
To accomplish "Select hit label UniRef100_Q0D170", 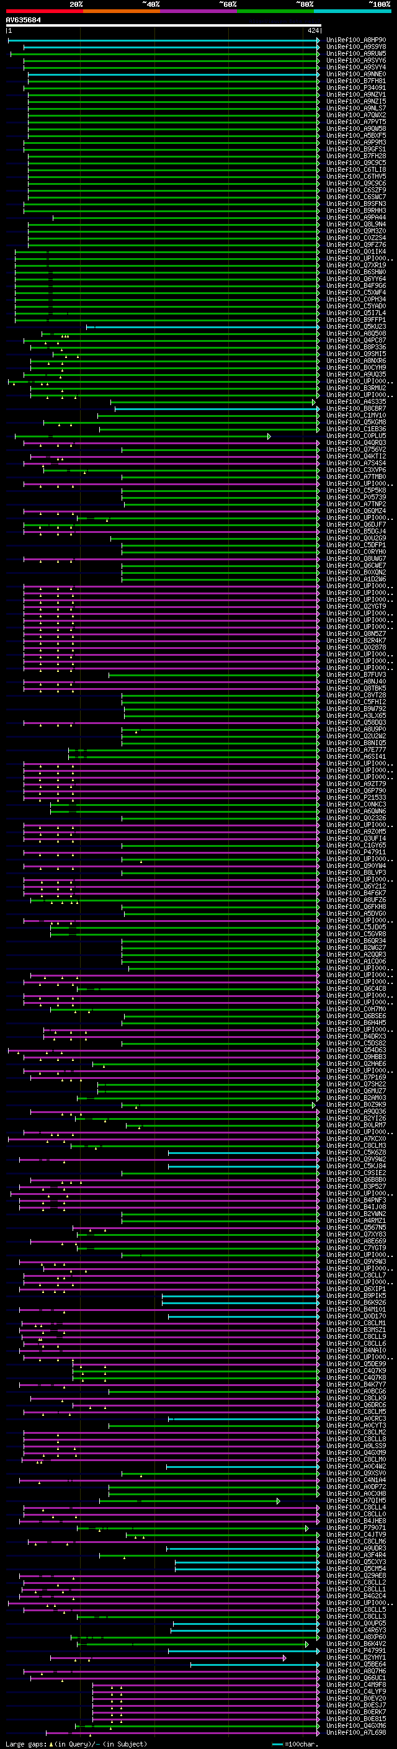I will click(355, 1316).
